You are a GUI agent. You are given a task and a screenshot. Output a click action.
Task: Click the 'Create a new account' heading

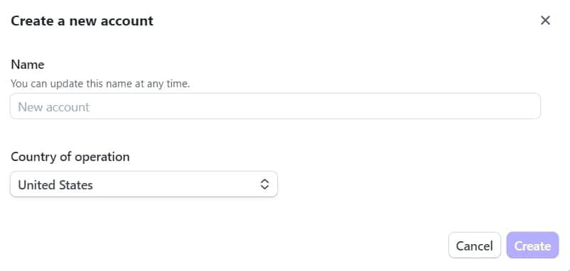pyautogui.click(x=82, y=21)
